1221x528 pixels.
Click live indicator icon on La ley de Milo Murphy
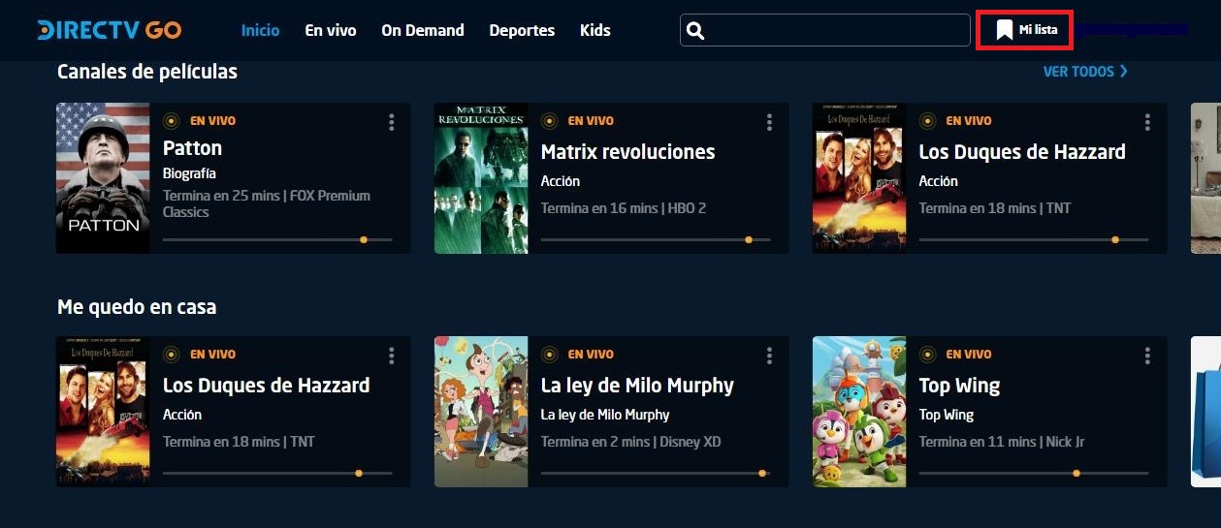coord(549,355)
